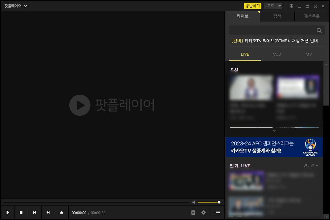Viewport: 330px width, 220px height.
Task: Open the 인기순 sort dropdown
Action: point(311,166)
